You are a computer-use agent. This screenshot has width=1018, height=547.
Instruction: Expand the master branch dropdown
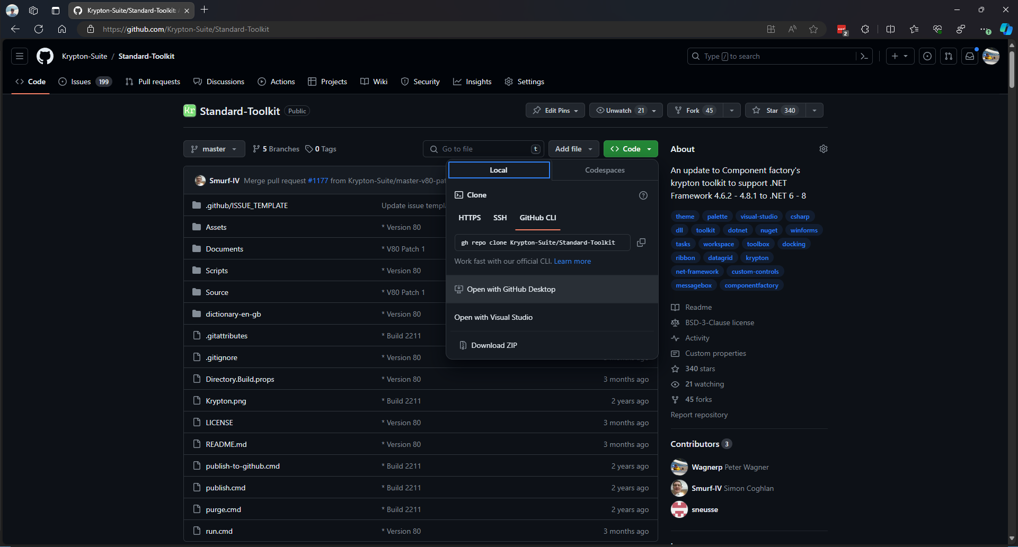click(214, 149)
